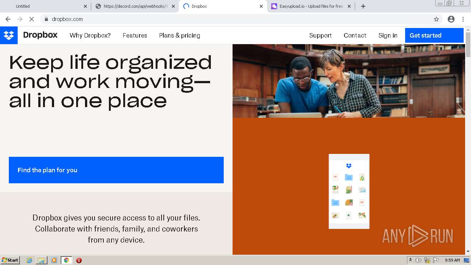This screenshot has width=471, height=265.
Task: Click the 'Keep life organized' headline
Action: click(x=110, y=81)
